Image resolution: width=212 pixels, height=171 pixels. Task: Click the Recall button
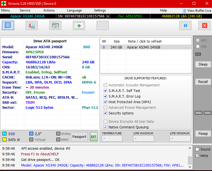click(x=203, y=82)
